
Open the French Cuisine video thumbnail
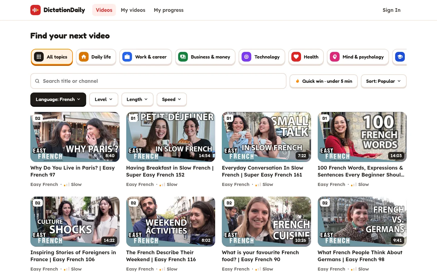coord(266,221)
